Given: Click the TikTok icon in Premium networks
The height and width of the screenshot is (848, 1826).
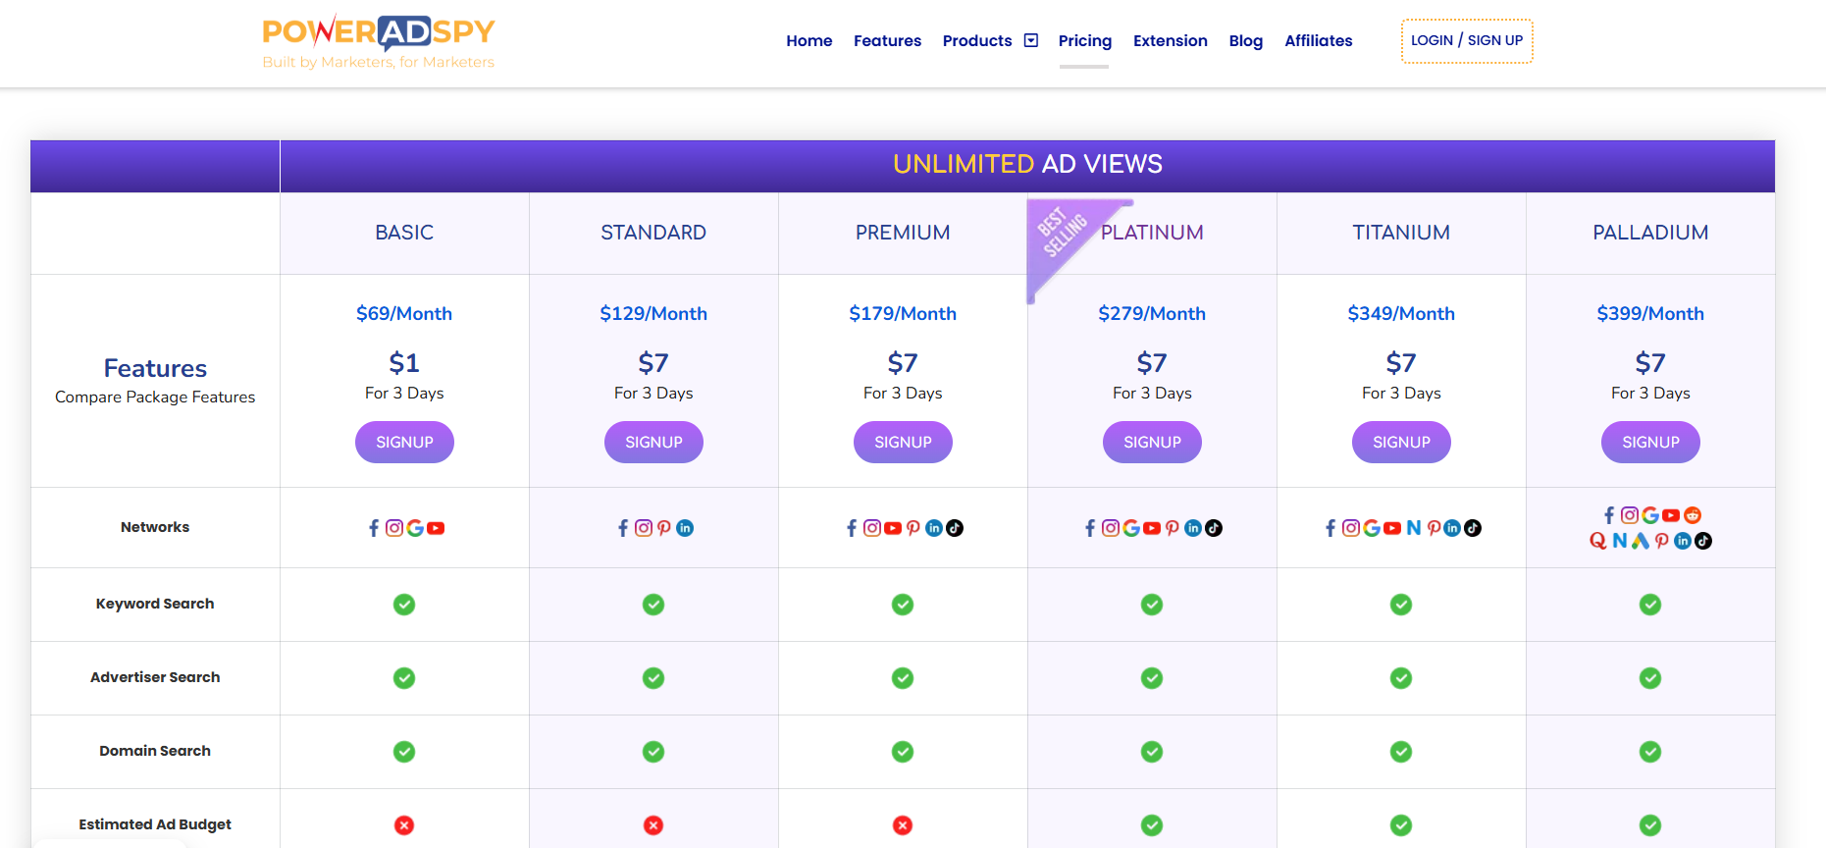Looking at the screenshot, I should pos(955,528).
